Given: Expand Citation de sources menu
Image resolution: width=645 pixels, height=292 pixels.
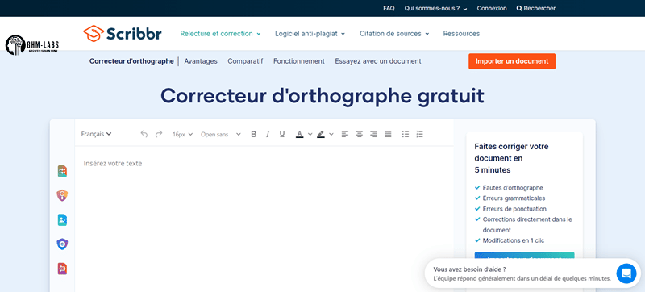Looking at the screenshot, I should (x=394, y=34).
